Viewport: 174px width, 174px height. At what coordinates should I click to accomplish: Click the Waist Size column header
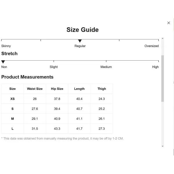click(35, 89)
